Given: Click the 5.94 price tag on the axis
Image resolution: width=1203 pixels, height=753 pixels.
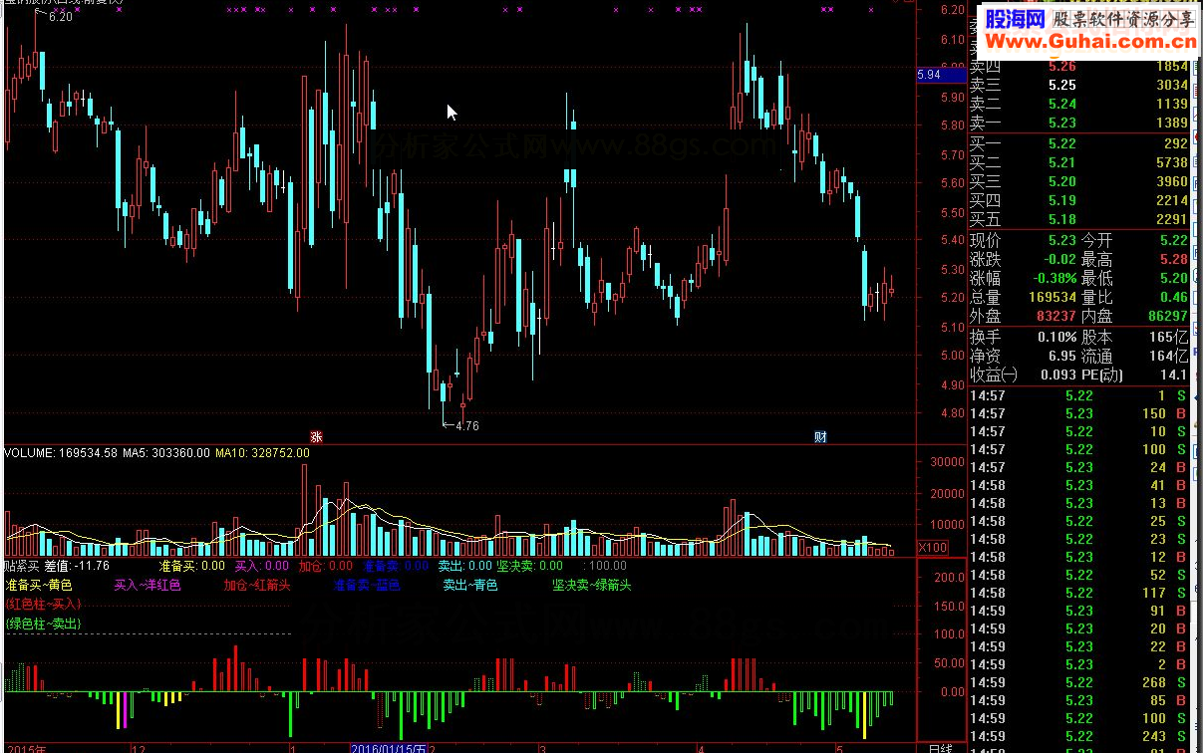Looking at the screenshot, I should (941, 75).
